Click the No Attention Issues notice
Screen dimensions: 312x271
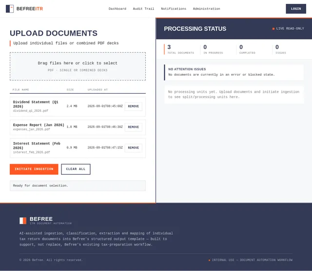(x=234, y=72)
